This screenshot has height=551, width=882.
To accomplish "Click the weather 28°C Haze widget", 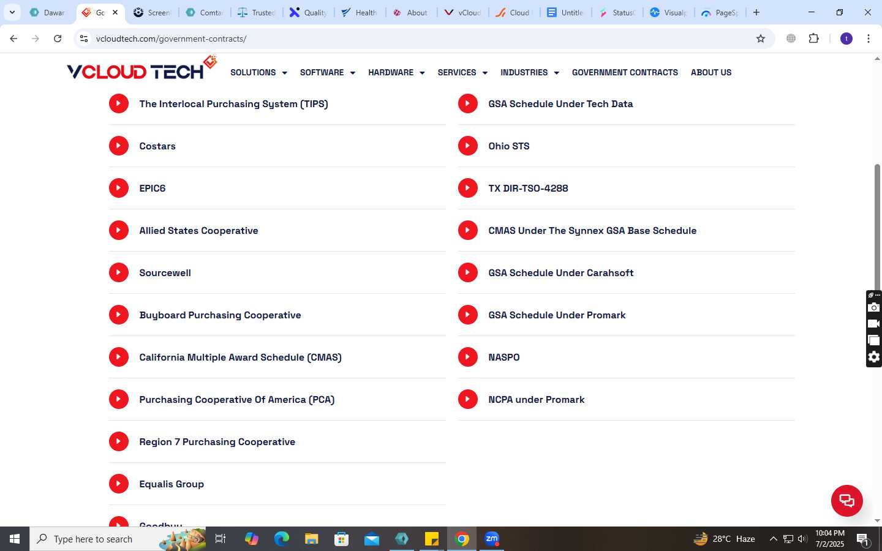I will click(x=724, y=539).
